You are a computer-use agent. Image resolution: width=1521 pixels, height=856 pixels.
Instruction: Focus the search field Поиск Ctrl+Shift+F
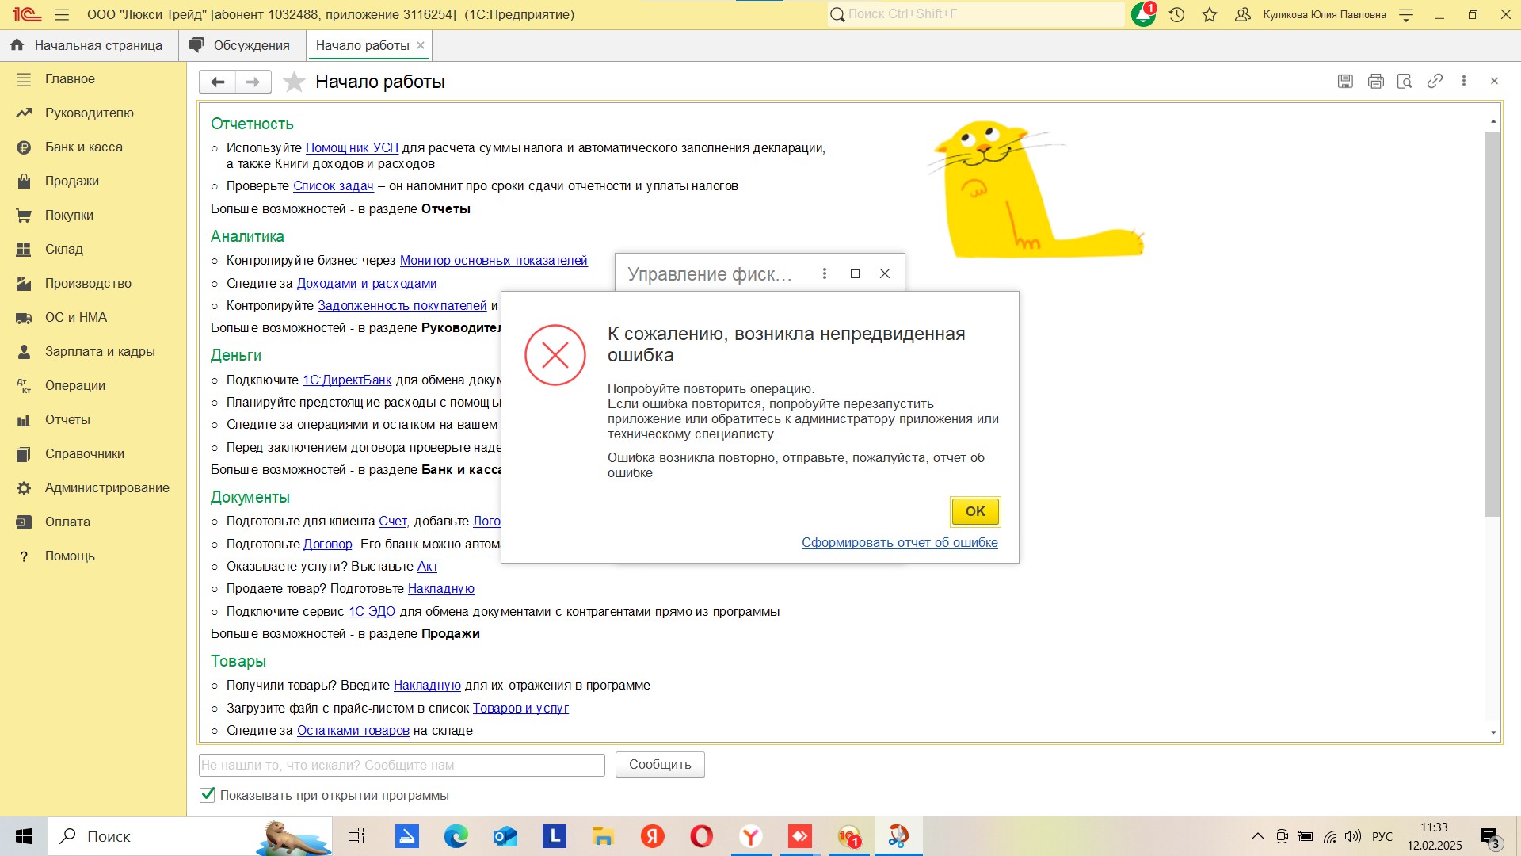(976, 14)
